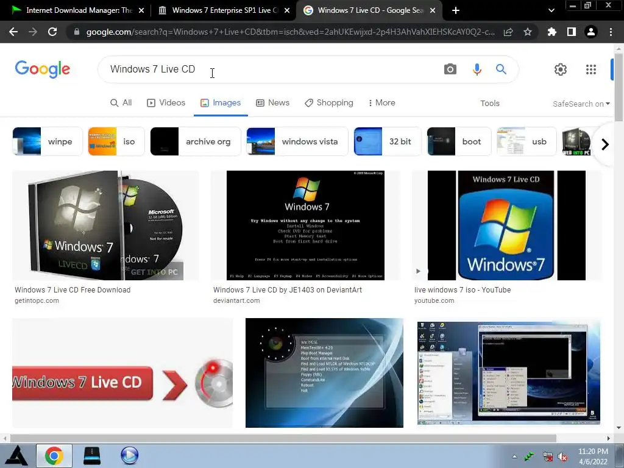Screen dimensions: 624x468
Task: Open the muted volume tray icon
Action: [x=562, y=457]
